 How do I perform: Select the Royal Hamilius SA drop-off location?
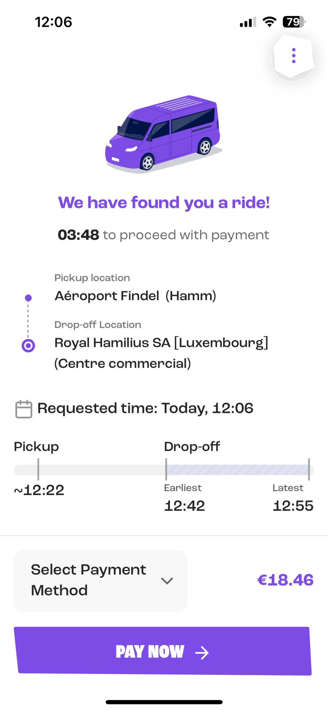[x=161, y=353]
